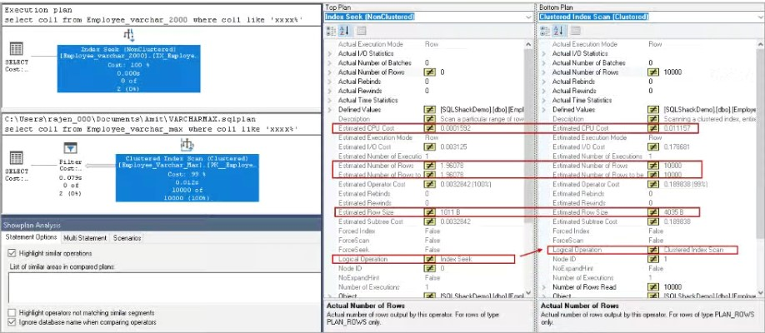Viewport: 765px width, 333px height.
Task: Select Top Plan Logical Operation value Index Seek
Action: point(456,259)
